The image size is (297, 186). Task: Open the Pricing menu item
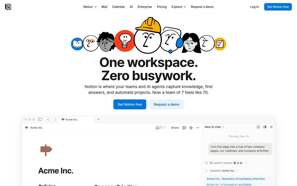point(162,7)
